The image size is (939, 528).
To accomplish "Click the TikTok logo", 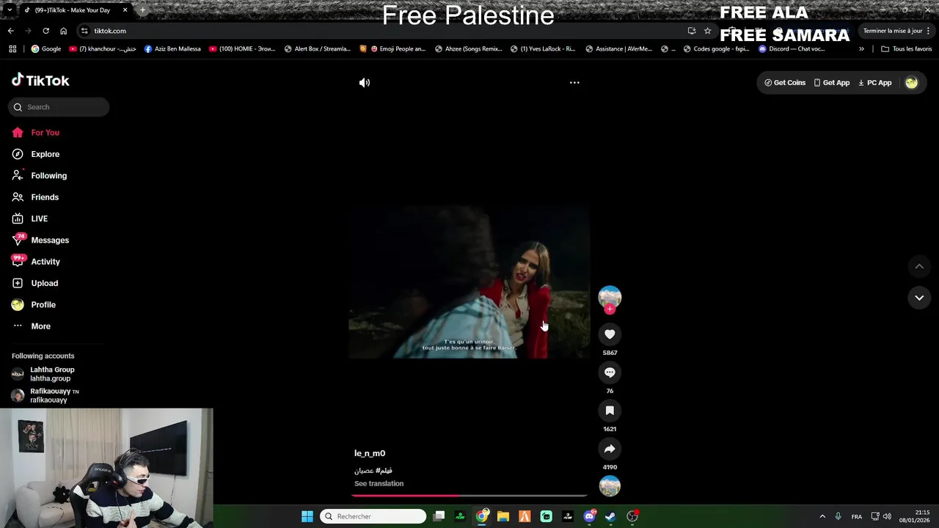I will pos(40,81).
